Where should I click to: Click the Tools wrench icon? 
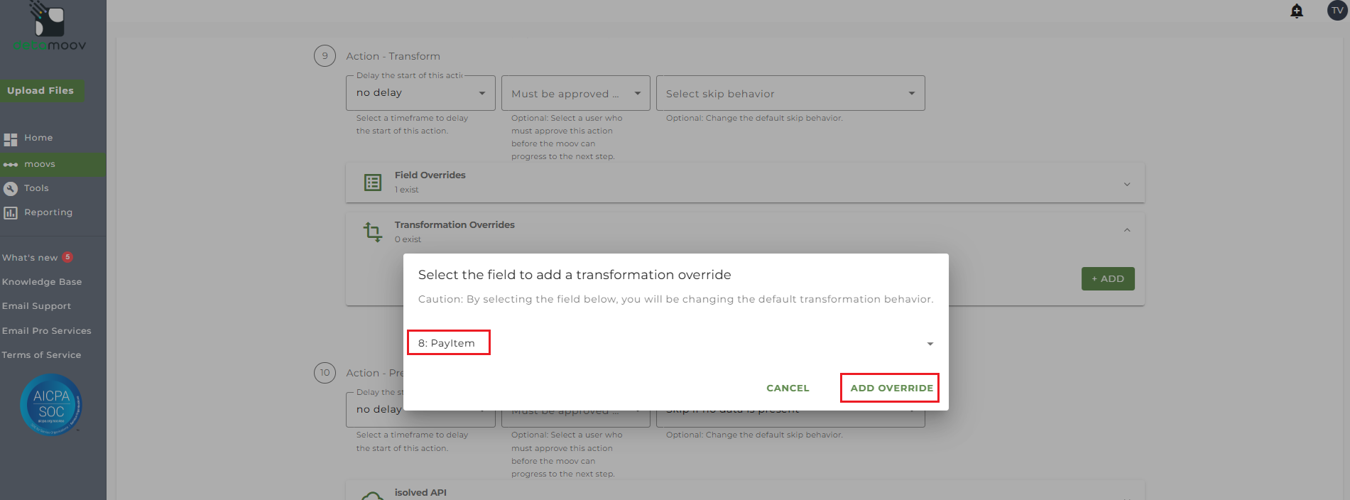pyautogui.click(x=11, y=188)
